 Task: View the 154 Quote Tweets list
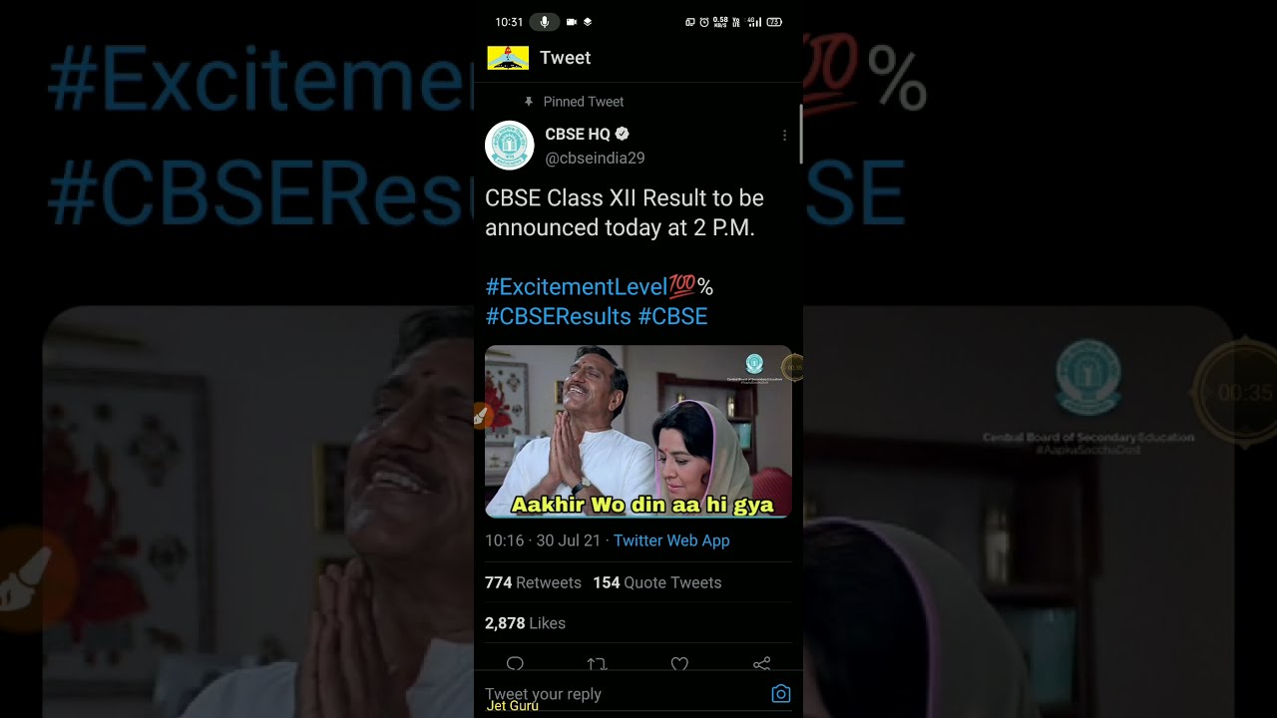tap(657, 582)
